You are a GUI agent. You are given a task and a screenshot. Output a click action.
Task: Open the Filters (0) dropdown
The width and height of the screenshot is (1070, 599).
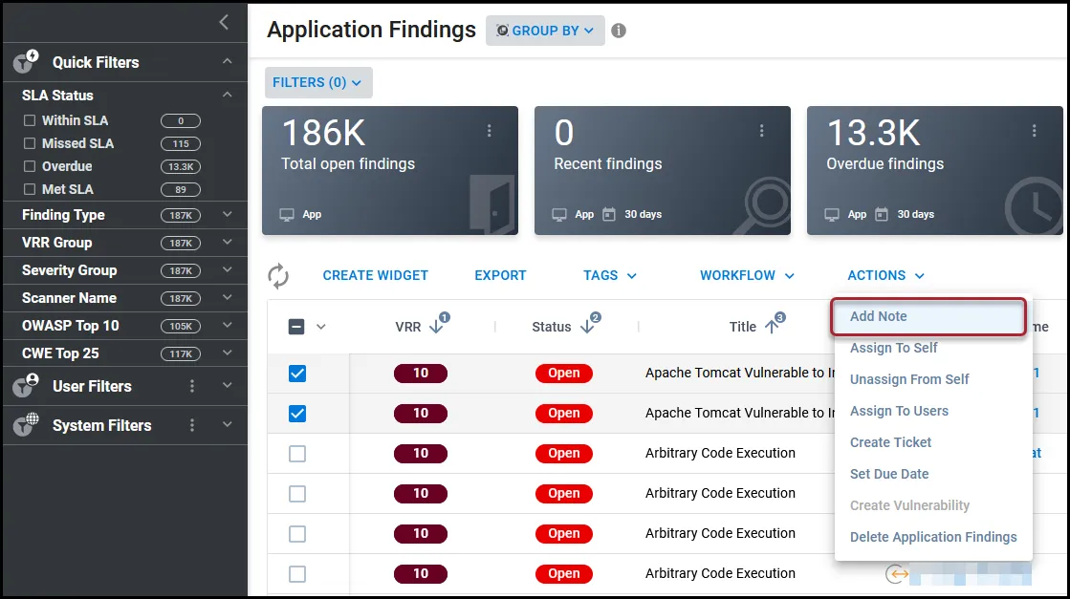click(x=318, y=82)
